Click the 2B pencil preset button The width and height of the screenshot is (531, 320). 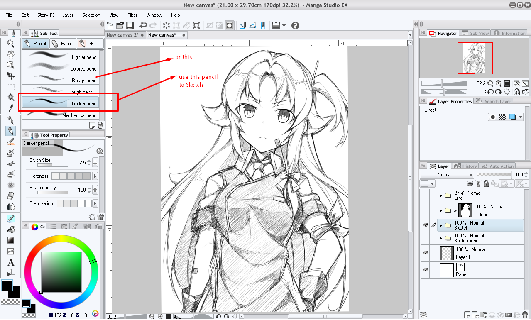coord(90,43)
